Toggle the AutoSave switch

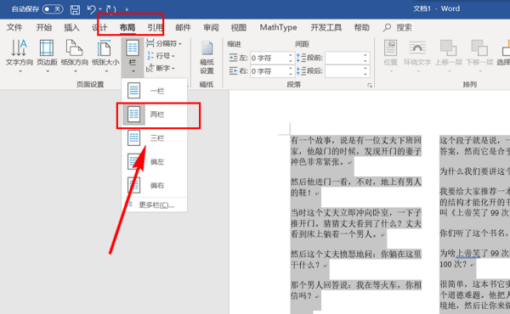tap(53, 9)
